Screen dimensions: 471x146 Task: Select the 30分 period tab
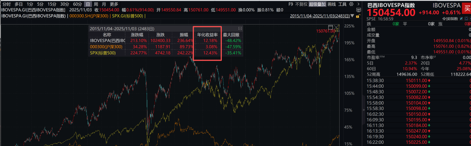click(x=65, y=4)
